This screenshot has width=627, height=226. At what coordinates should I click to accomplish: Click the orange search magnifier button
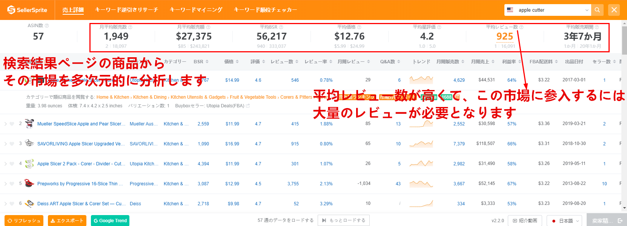click(x=597, y=10)
